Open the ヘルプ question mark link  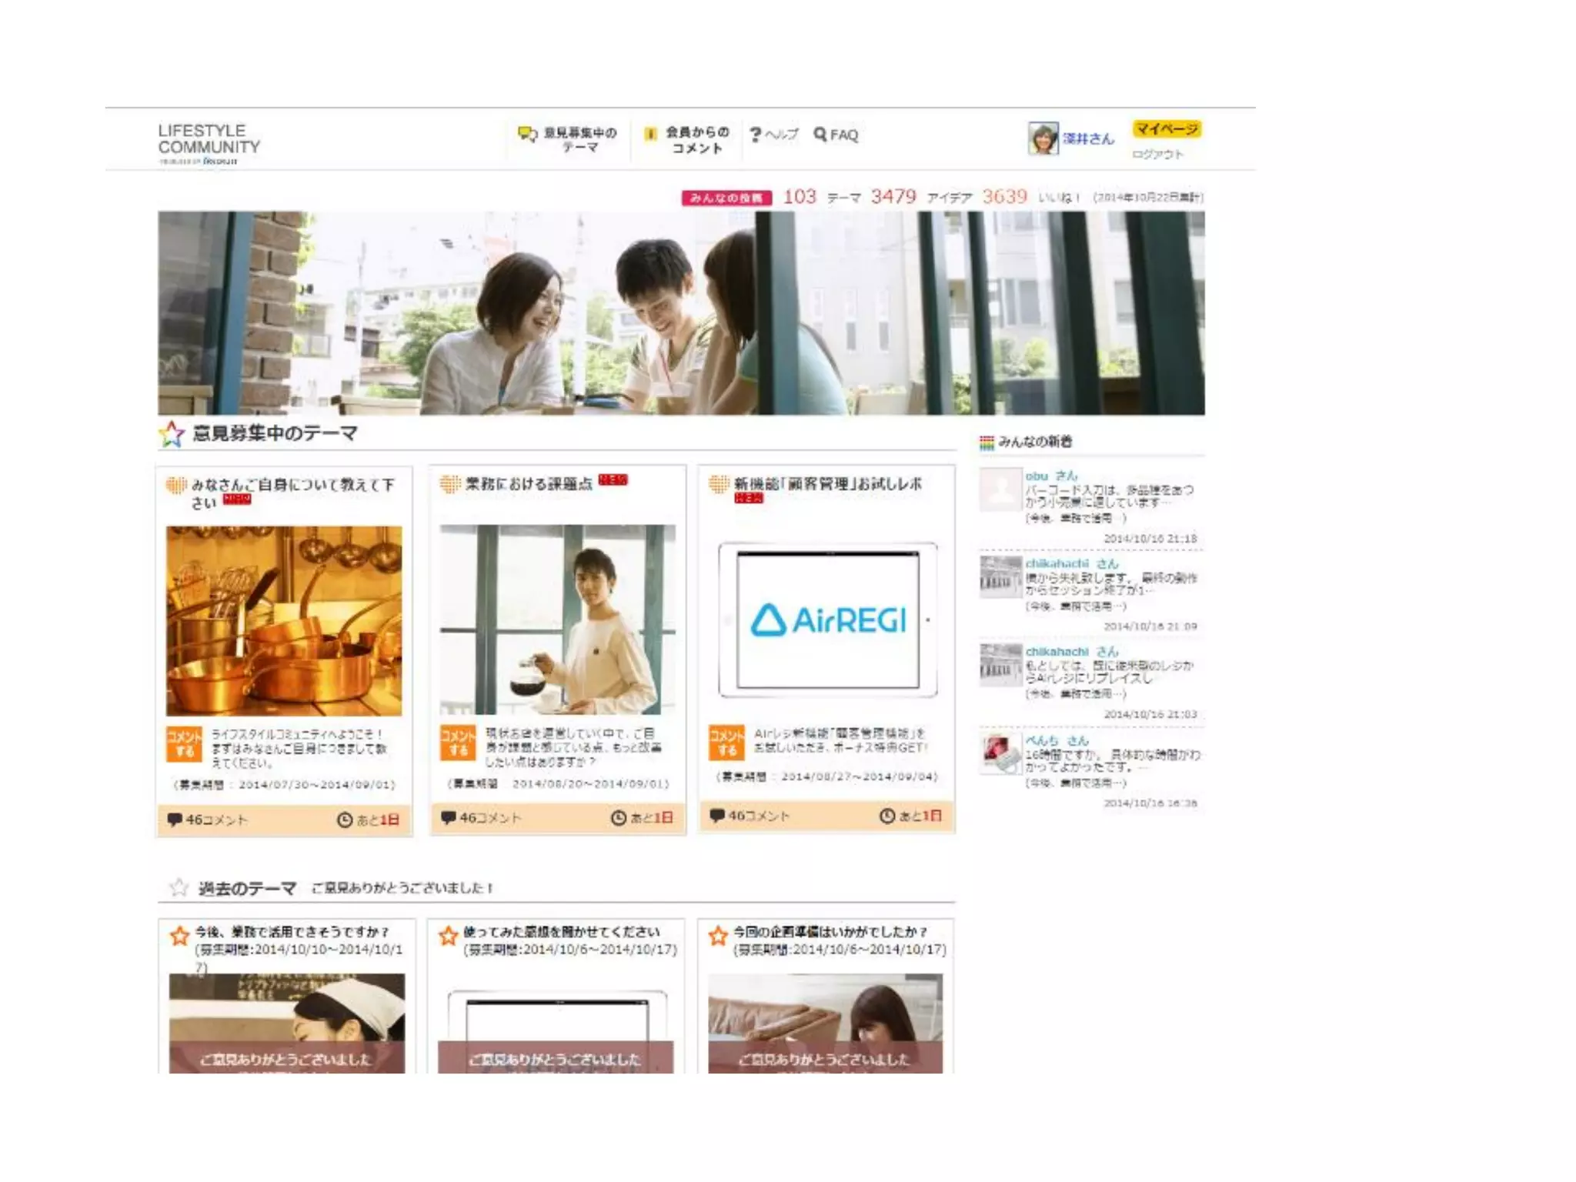pyautogui.click(x=773, y=135)
